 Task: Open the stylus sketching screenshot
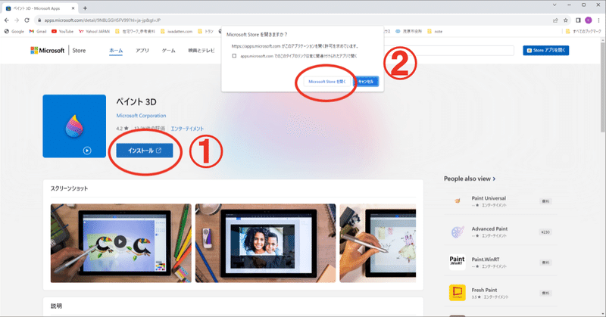(x=378, y=244)
